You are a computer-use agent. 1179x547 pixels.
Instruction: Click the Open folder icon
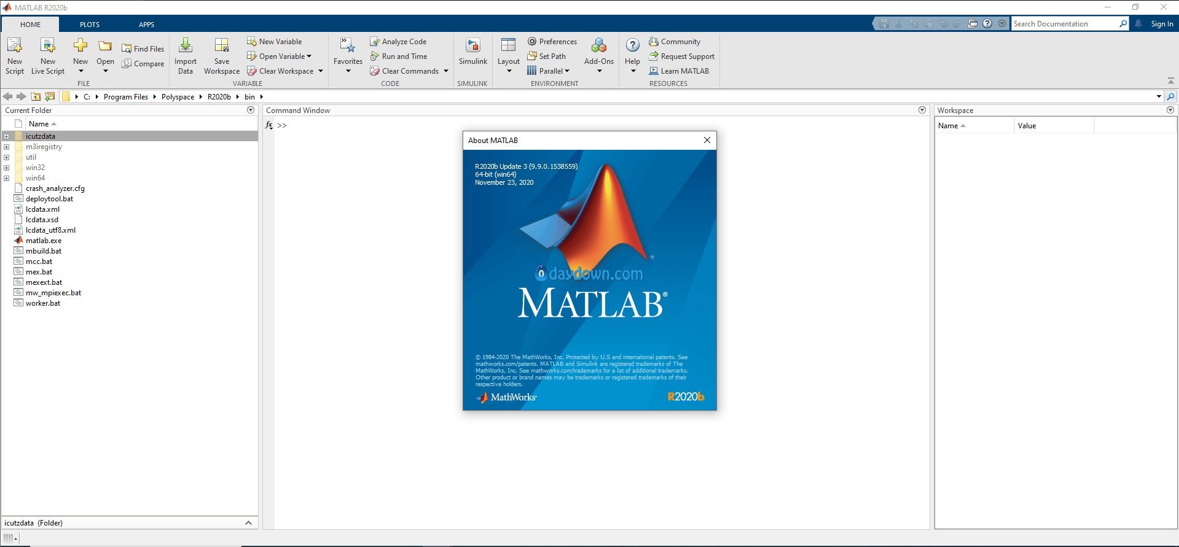coord(105,46)
